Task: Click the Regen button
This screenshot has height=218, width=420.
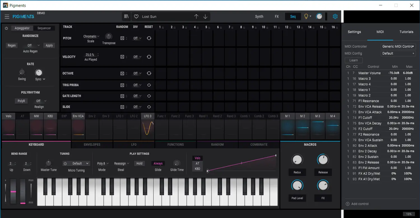Action: [12, 45]
